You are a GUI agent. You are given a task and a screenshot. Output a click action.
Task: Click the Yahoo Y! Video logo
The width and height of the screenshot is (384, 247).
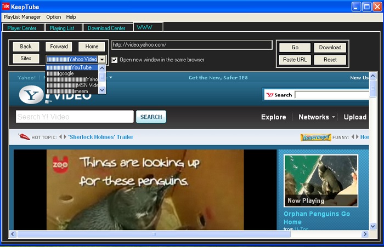pyautogui.click(x=55, y=95)
